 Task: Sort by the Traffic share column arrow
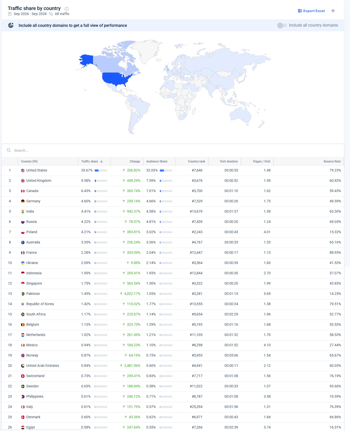[101, 161]
